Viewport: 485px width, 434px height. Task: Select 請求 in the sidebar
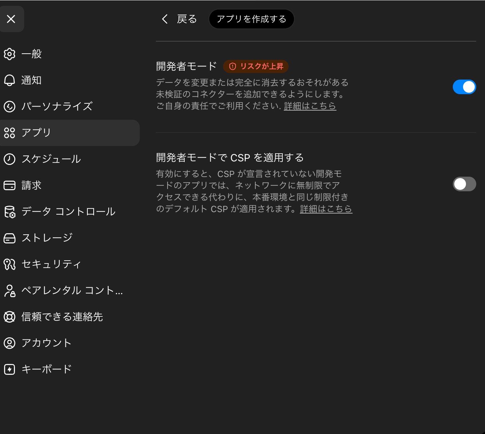point(69,185)
